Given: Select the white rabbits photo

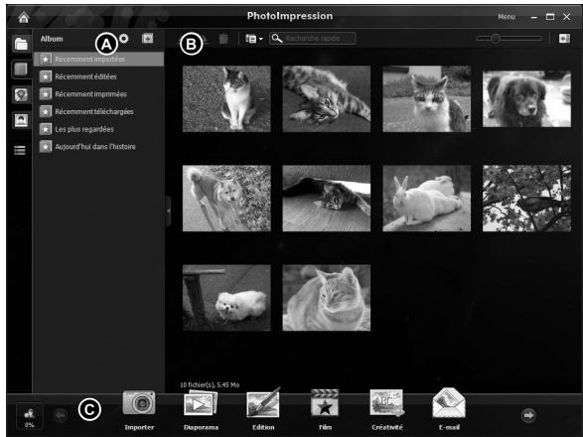Looking at the screenshot, I should coord(426,199).
